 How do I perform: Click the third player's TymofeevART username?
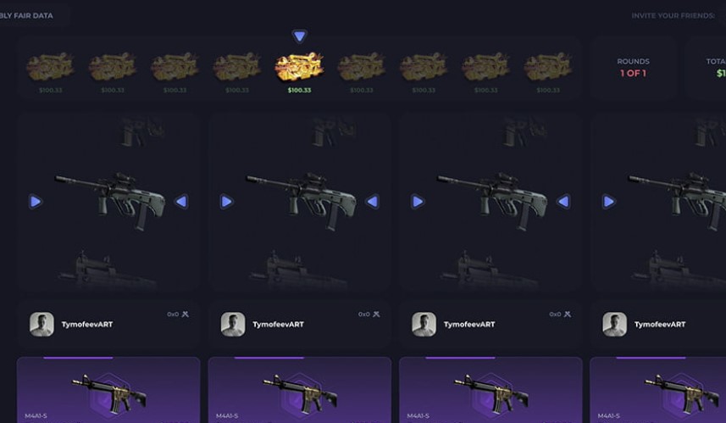coord(469,325)
